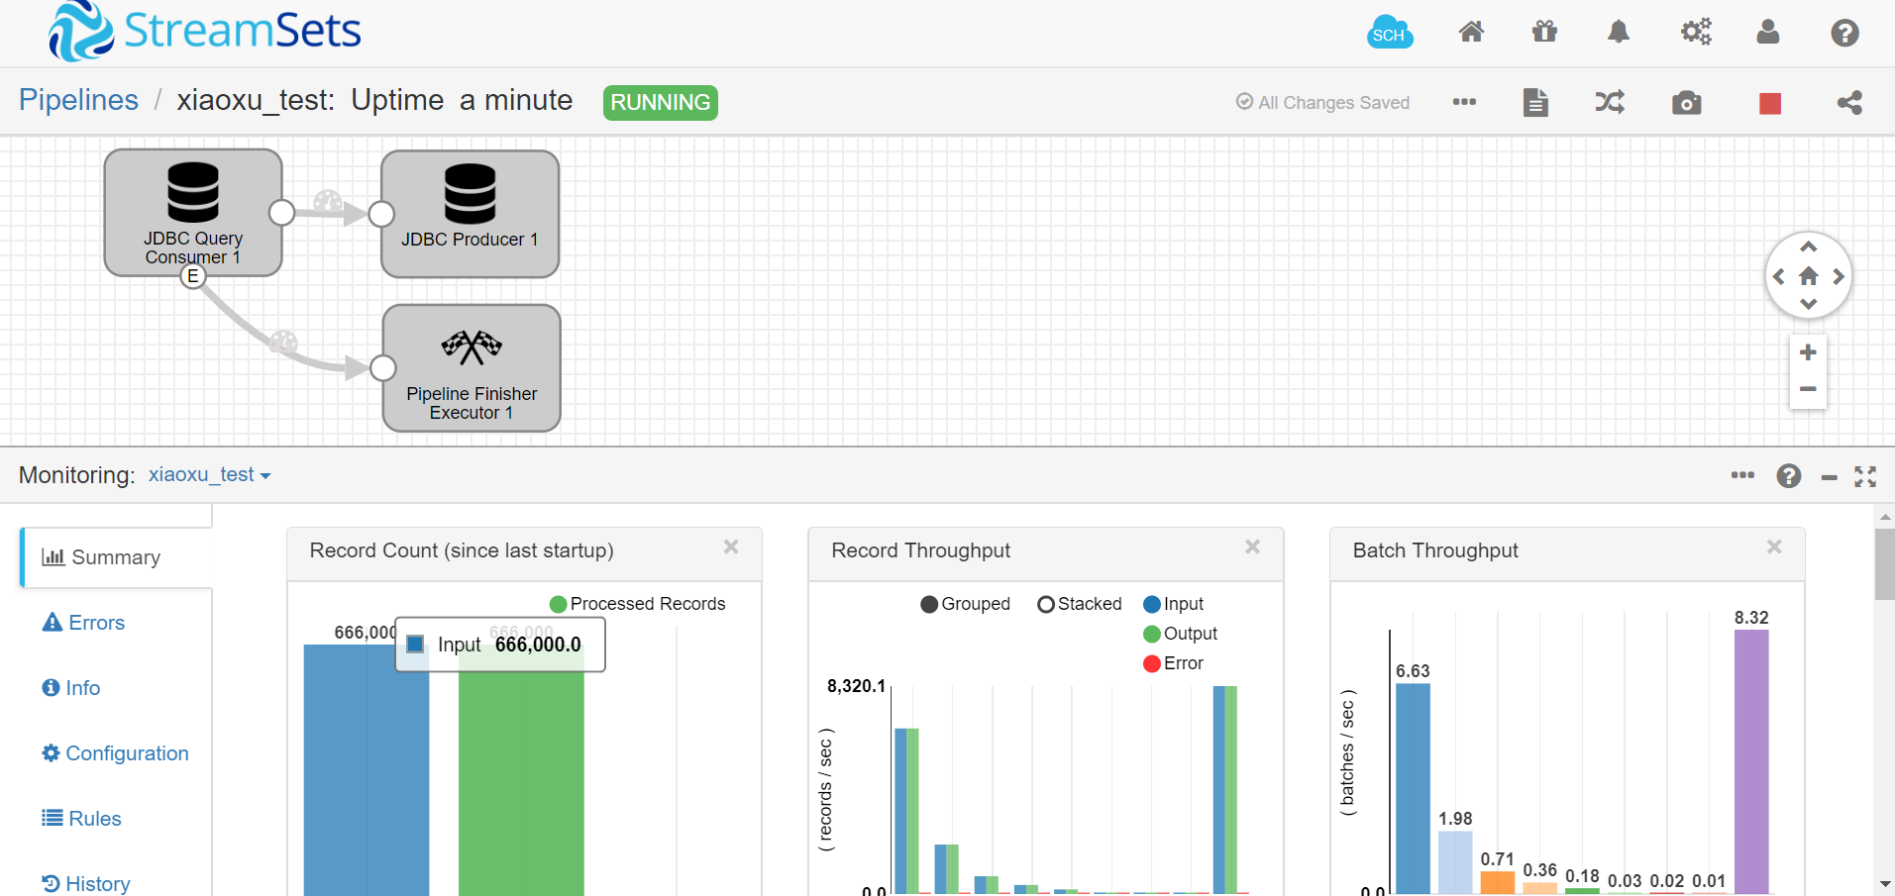This screenshot has height=896, width=1895.
Task: Select the JDBC Query Consumer 1 stage
Action: pyautogui.click(x=193, y=213)
